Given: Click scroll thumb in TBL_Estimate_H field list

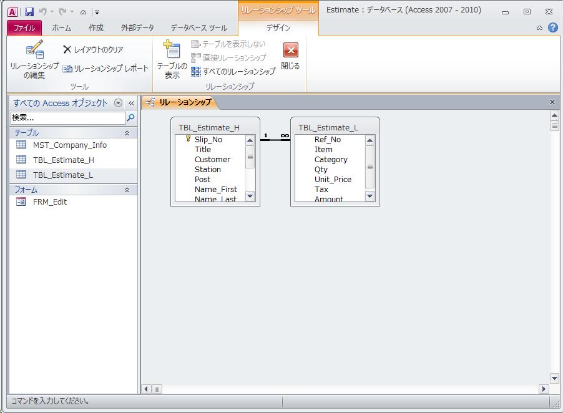Looking at the screenshot, I should 250,157.
